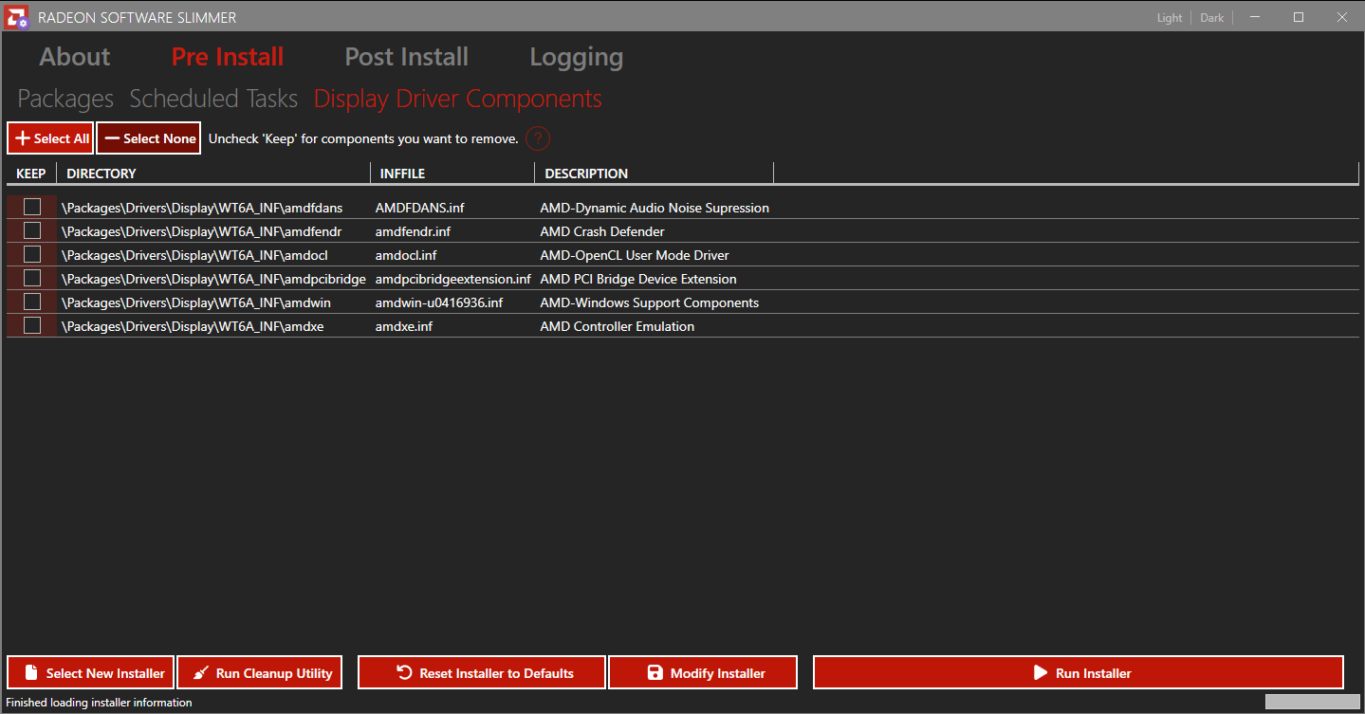Viewport: 1365px width, 714px height.
Task: Toggle Keep checkbox for amdpcibridge row
Action: pos(32,278)
